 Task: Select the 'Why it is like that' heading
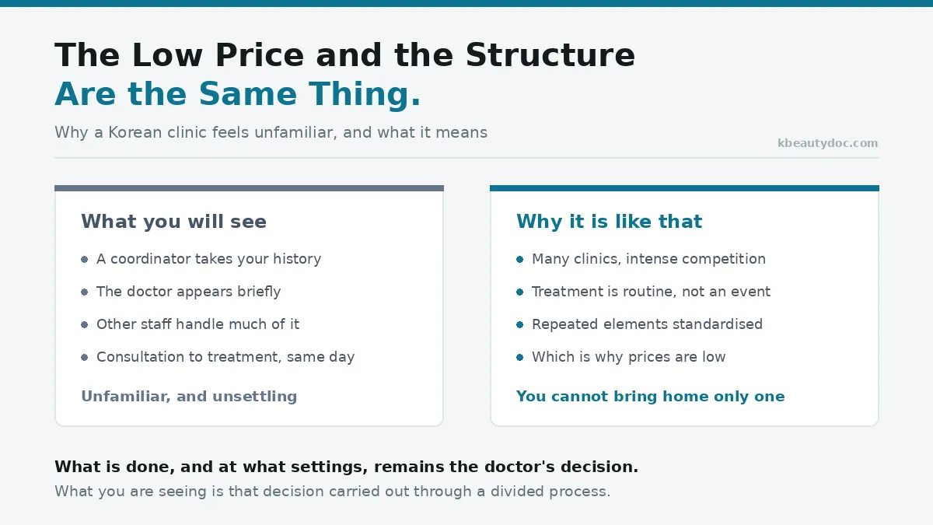coord(609,222)
